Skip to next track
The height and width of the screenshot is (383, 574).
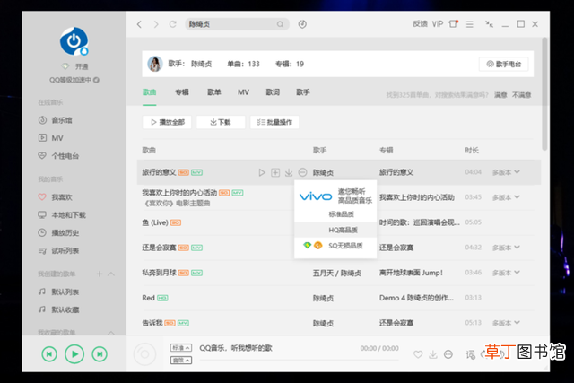click(100, 354)
